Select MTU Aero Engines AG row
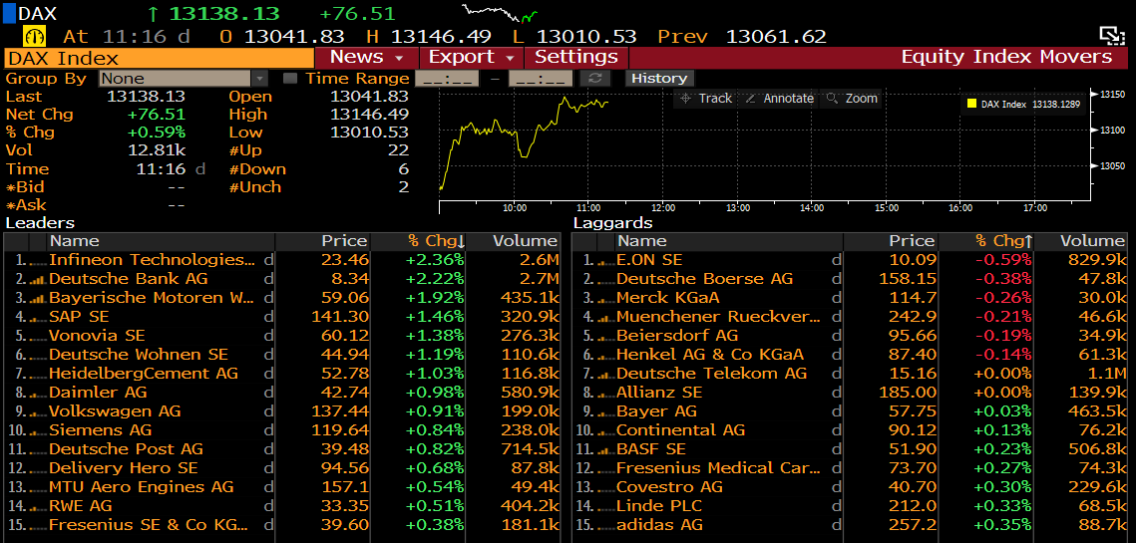1136x543 pixels. [x=282, y=486]
